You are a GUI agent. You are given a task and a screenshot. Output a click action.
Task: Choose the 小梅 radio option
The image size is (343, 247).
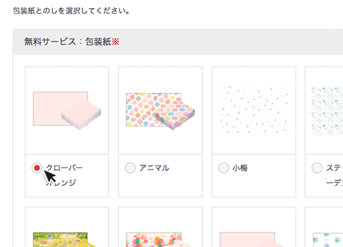pyautogui.click(x=224, y=168)
